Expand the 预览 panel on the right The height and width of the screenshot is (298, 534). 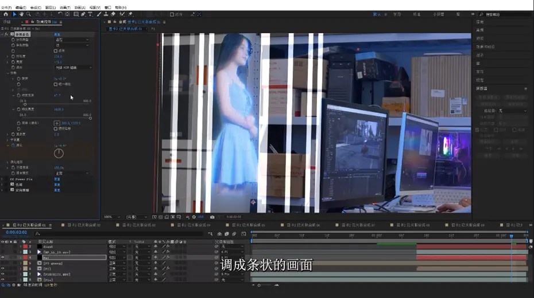click(x=480, y=38)
